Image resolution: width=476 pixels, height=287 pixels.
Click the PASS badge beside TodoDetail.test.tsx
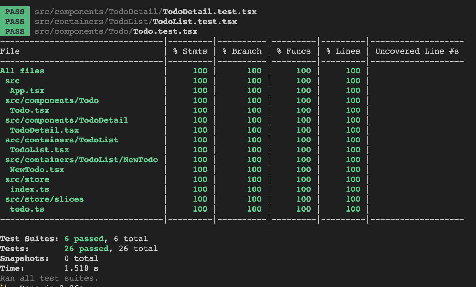[15, 12]
